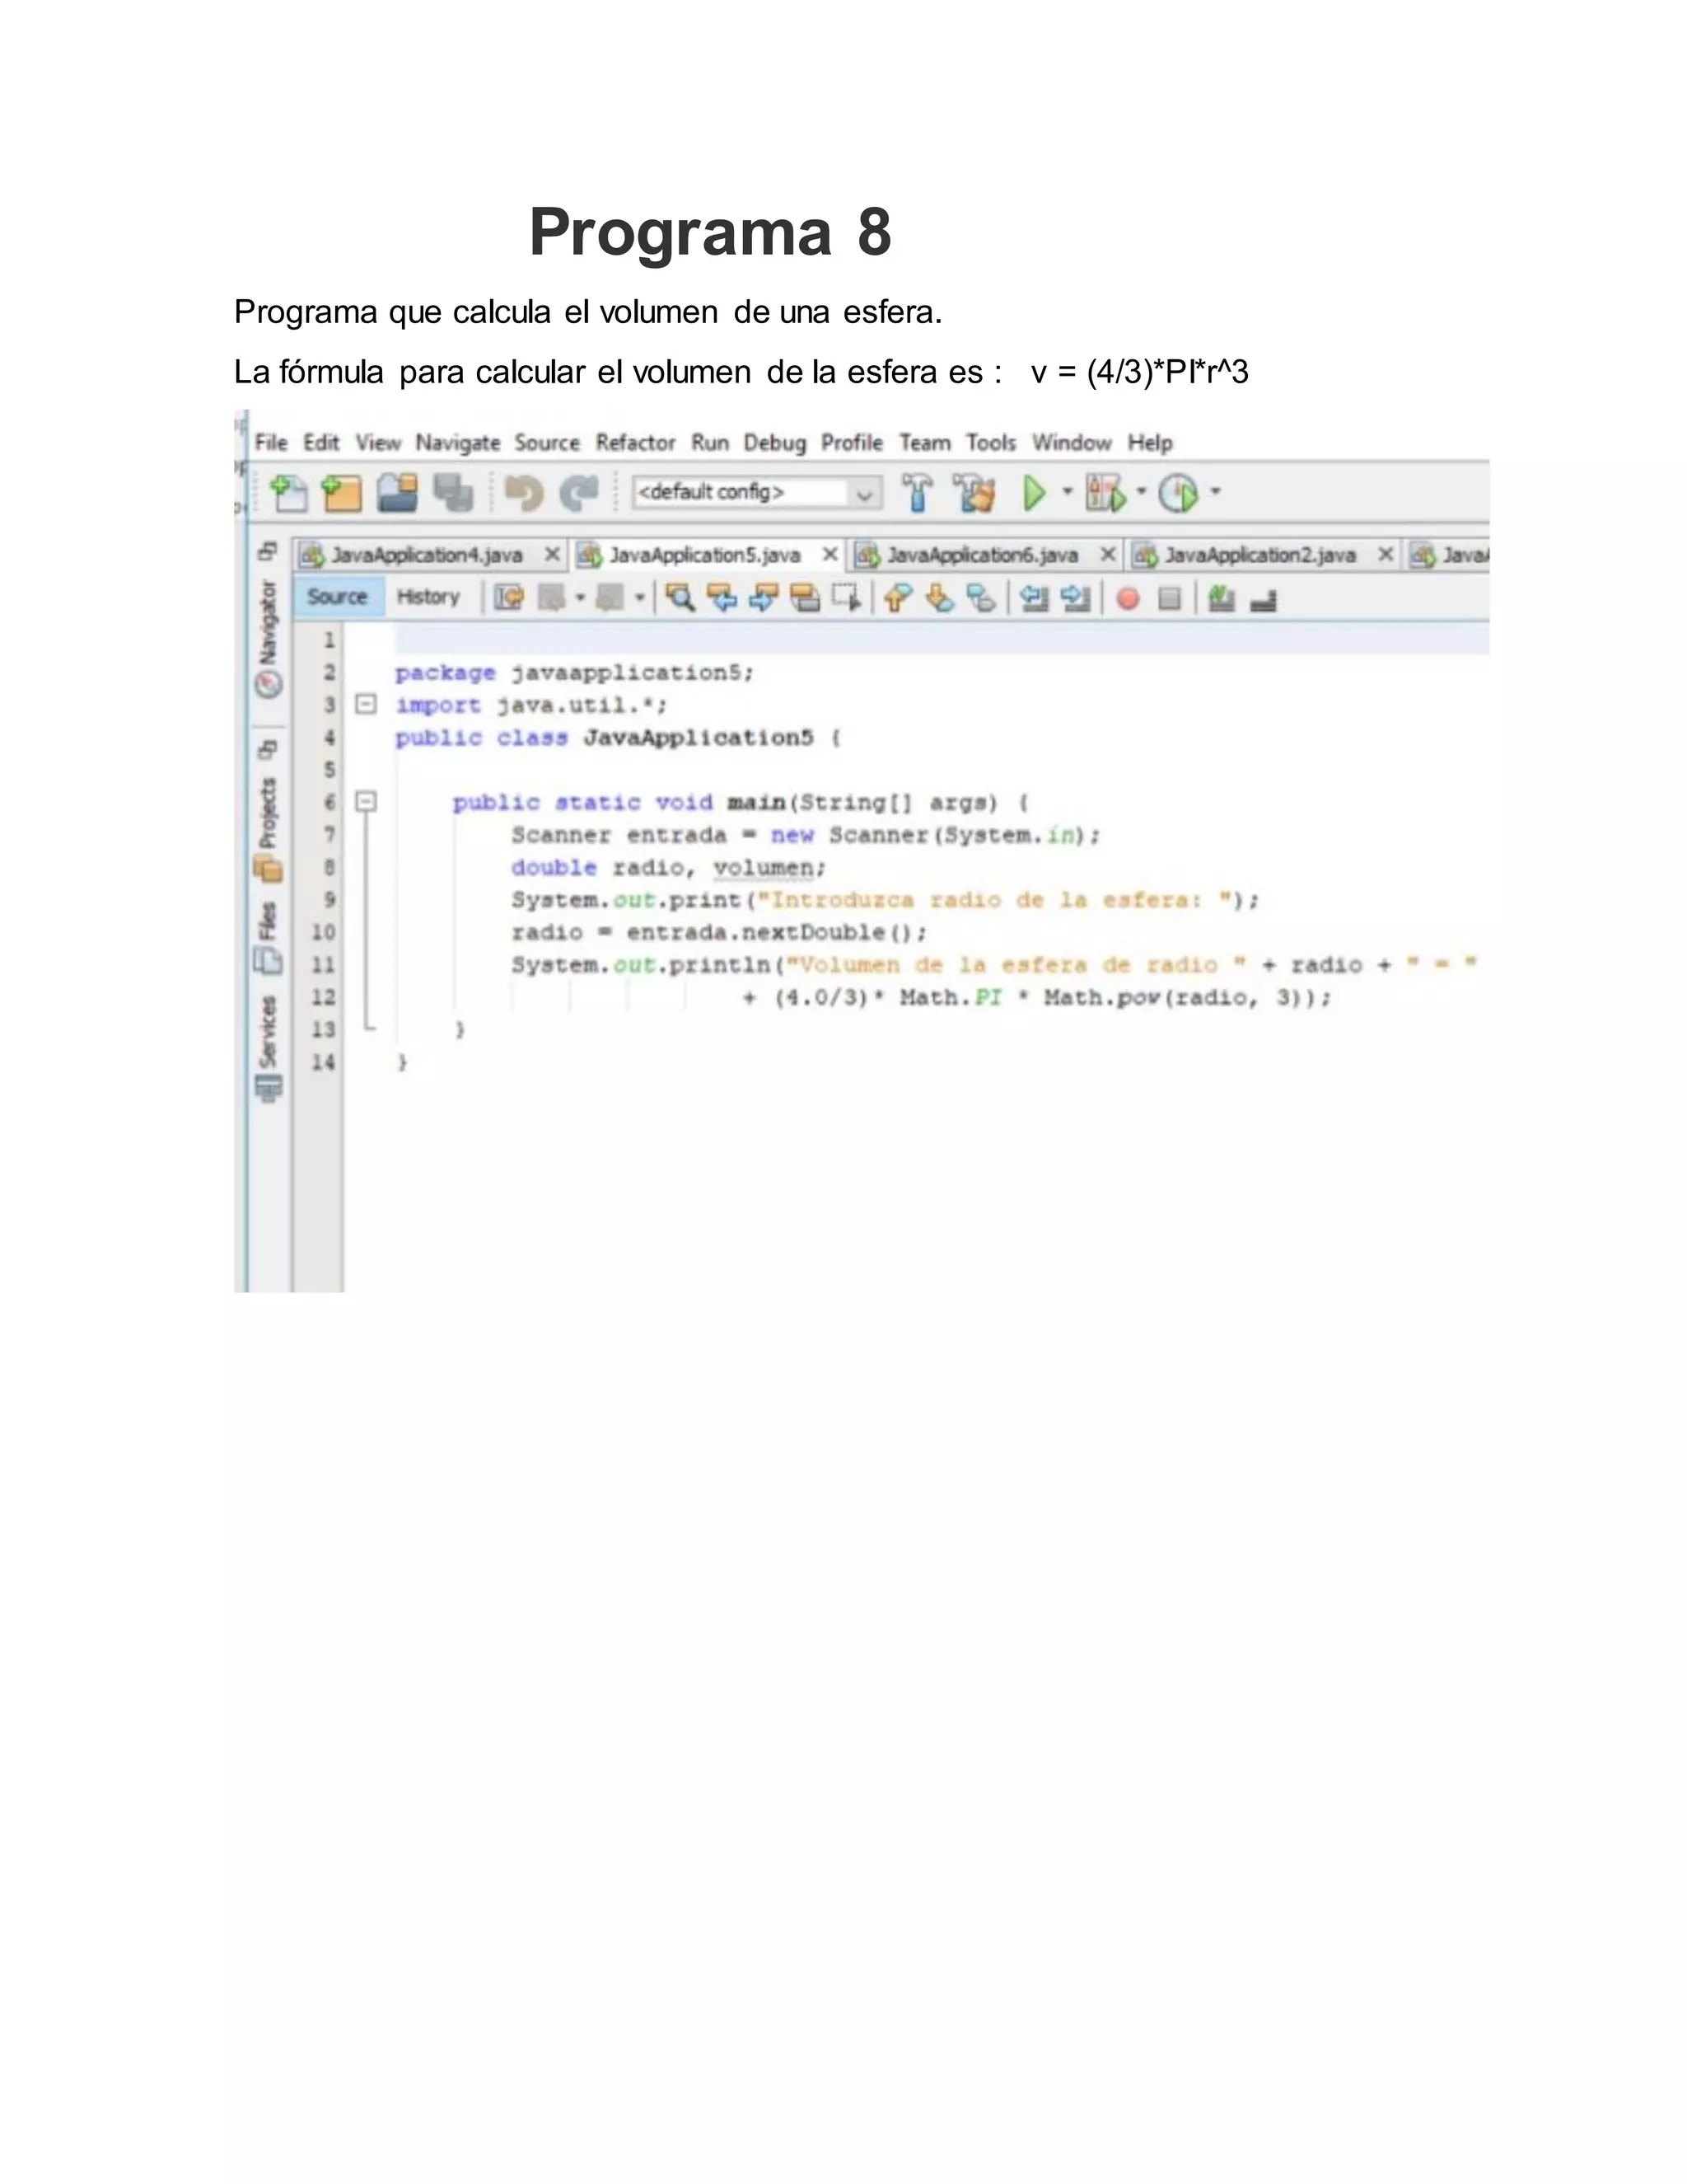Image resolution: width=1687 pixels, height=2184 pixels.
Task: Collapse the import statement fold marker
Action: point(367,704)
